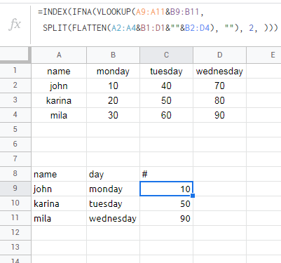Screen dimensions: 281x263
Task: Select row 3 header
Action: tap(15, 100)
